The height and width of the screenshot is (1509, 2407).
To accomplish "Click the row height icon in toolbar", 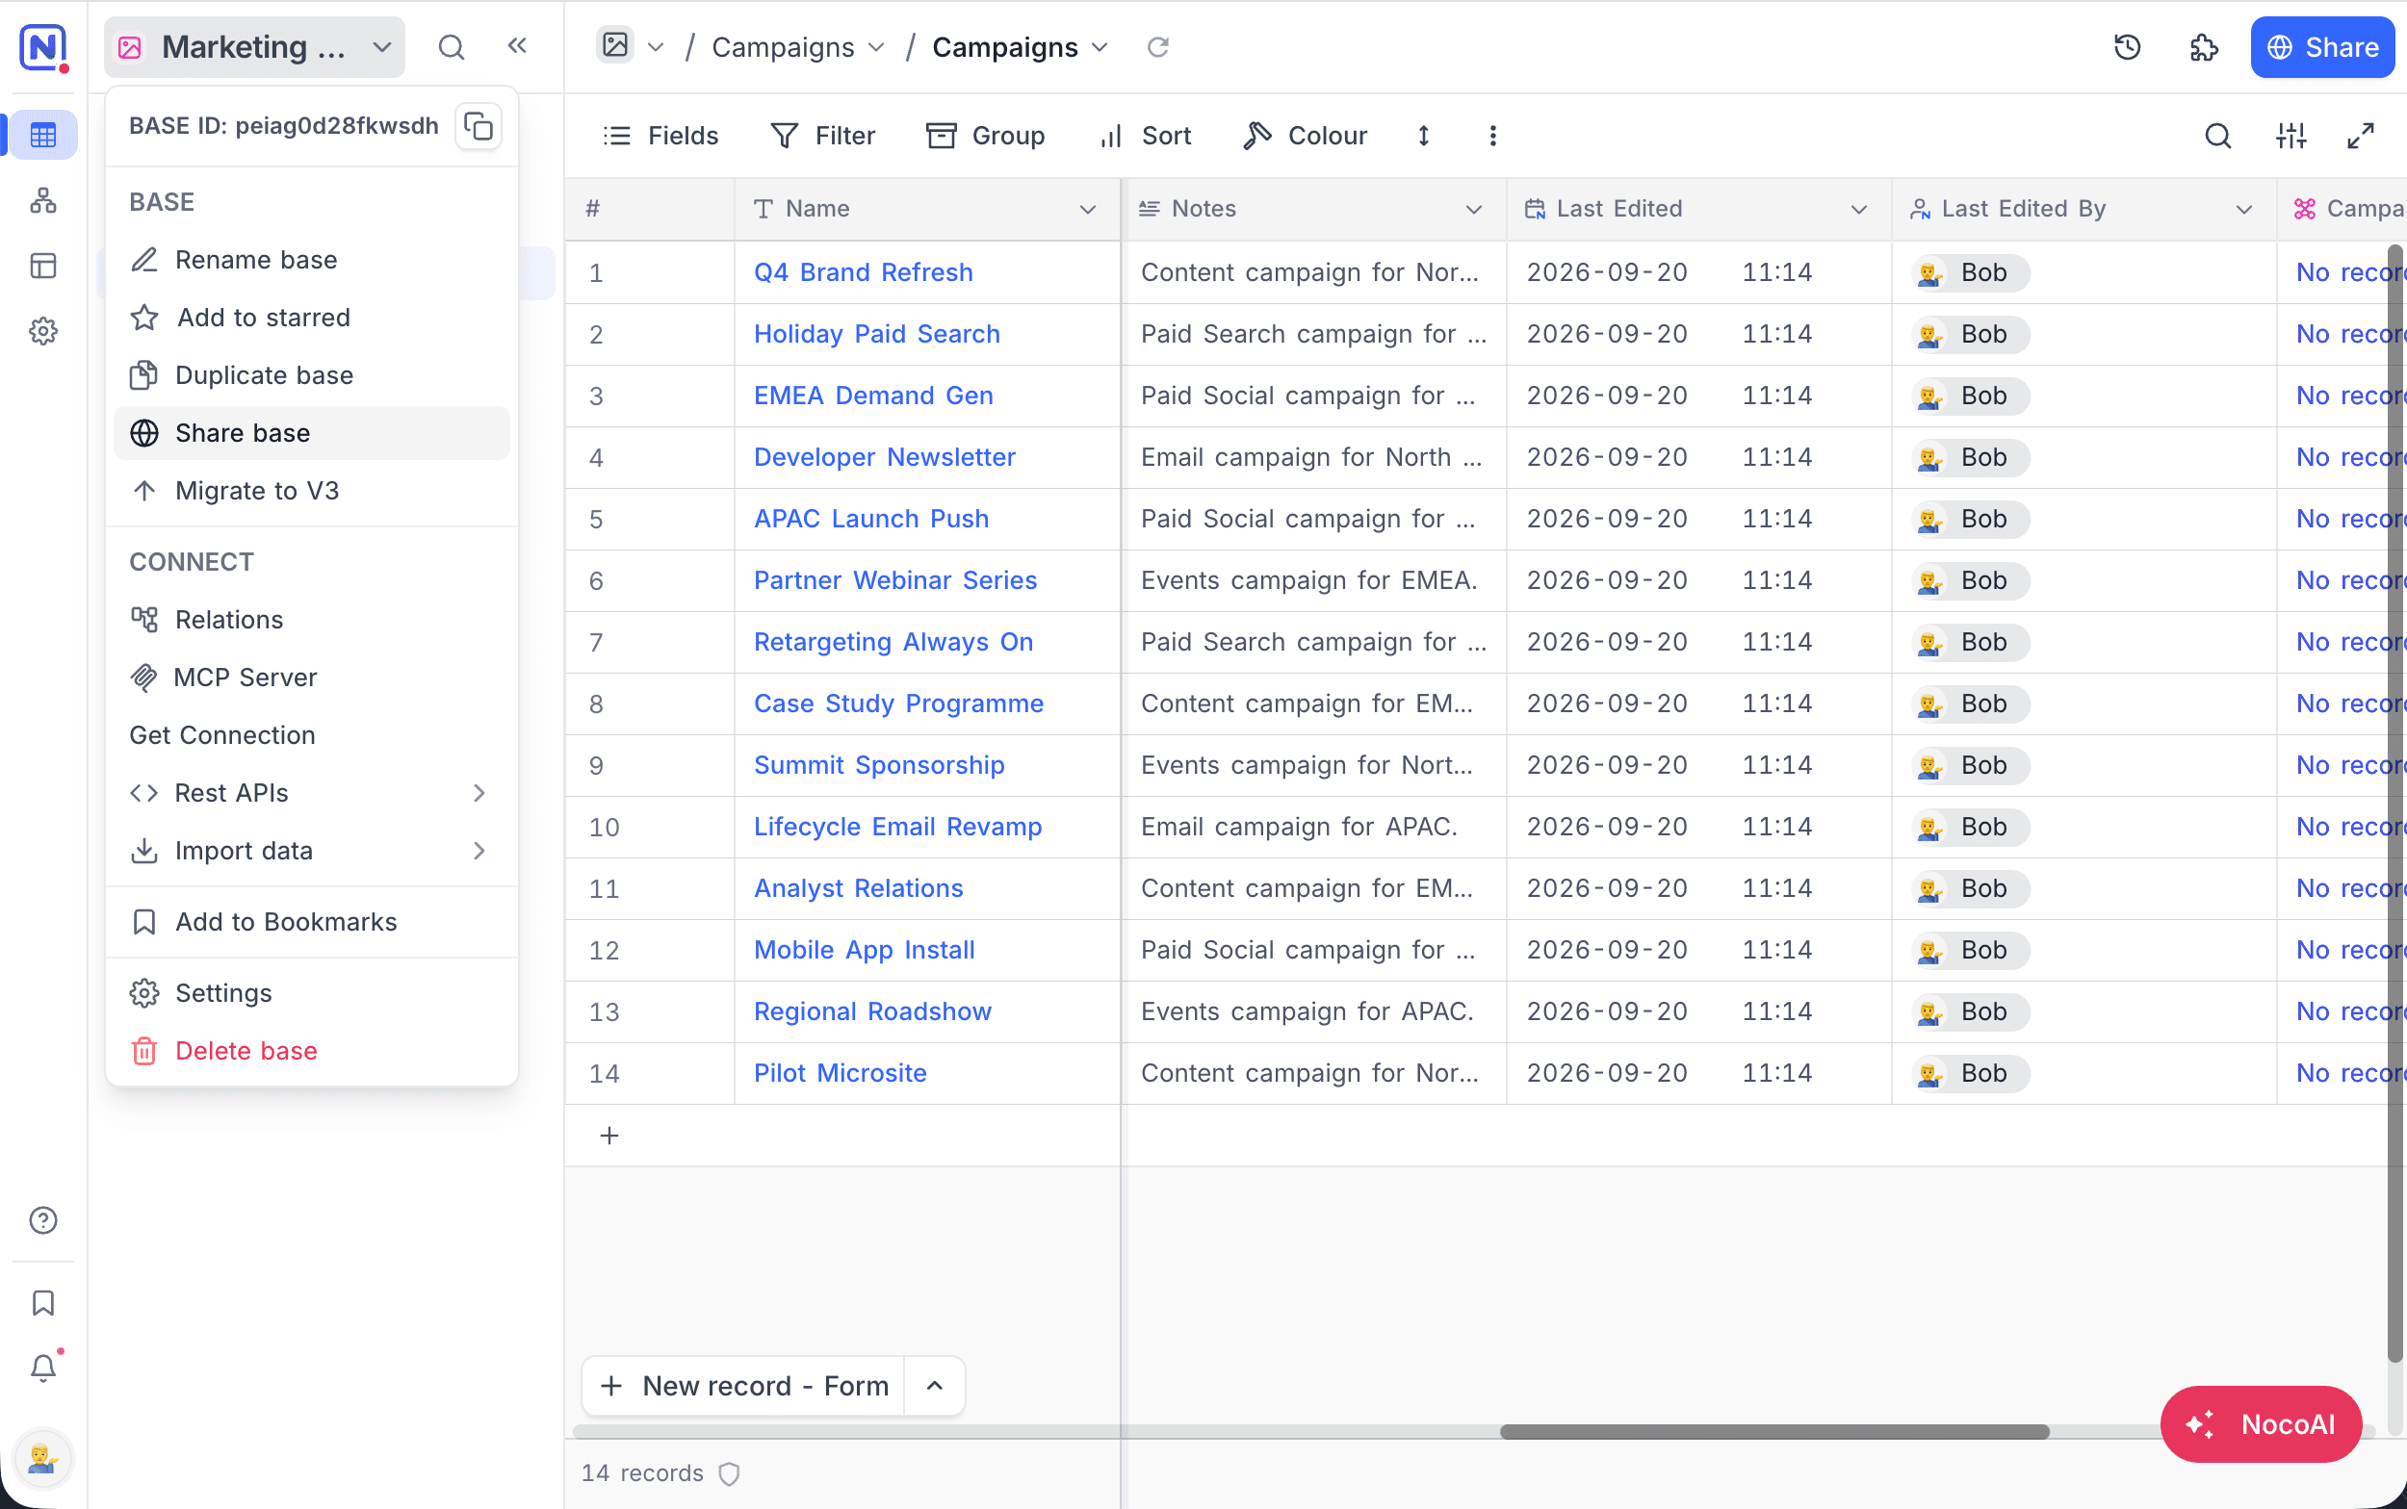I will (1424, 136).
